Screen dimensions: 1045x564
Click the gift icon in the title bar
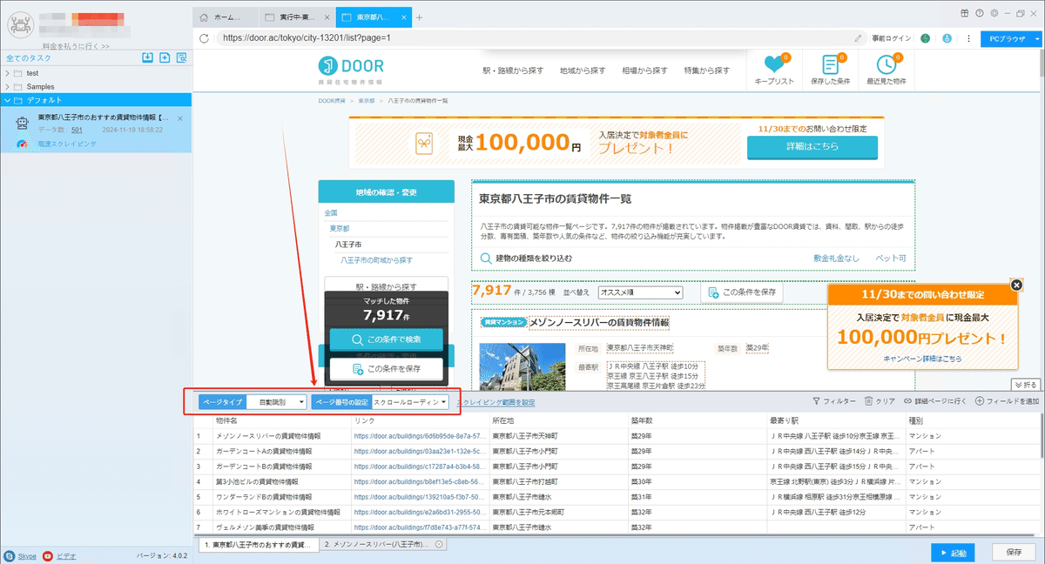pyautogui.click(x=965, y=12)
